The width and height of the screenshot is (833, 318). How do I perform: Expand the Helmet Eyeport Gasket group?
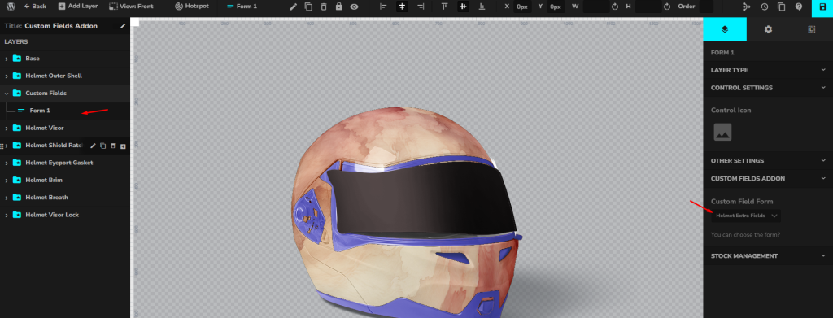pyautogui.click(x=7, y=163)
